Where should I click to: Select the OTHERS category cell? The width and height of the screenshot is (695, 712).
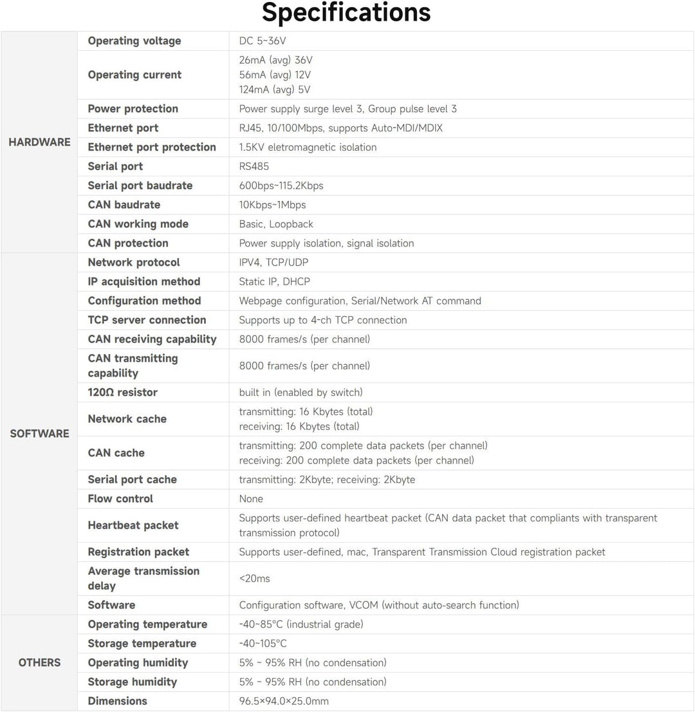tap(39, 662)
